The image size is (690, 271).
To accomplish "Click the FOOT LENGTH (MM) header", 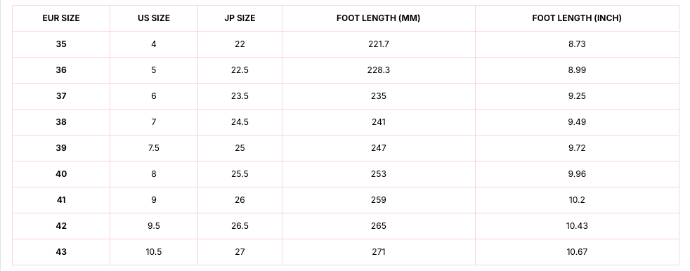I will (379, 18).
